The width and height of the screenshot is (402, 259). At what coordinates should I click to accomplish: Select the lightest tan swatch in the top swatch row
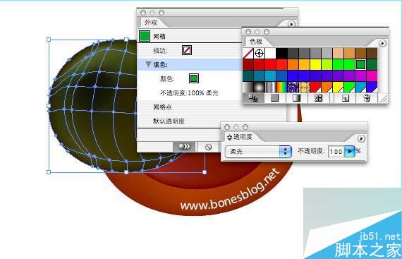tap(338, 54)
